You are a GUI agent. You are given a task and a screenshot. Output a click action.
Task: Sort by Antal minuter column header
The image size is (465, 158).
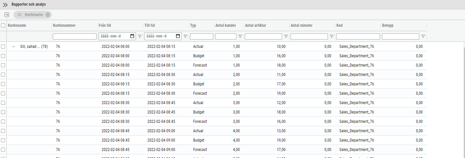coord(302,25)
